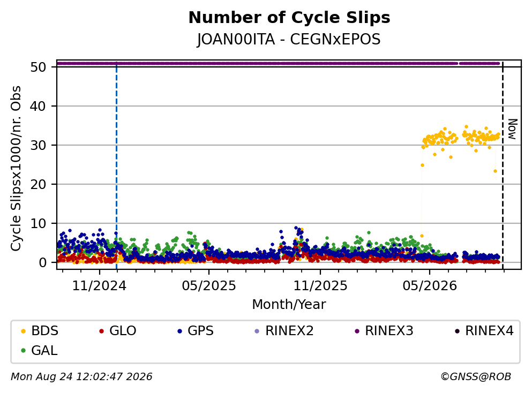Screen dimensions: 532x393
Task: Click the 05/2026 x-axis label
Action: coord(430,286)
